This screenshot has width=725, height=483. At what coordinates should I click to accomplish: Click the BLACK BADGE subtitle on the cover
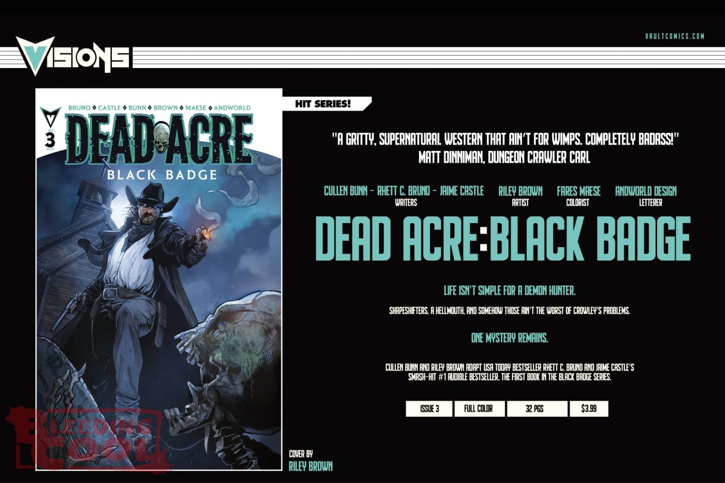162,175
